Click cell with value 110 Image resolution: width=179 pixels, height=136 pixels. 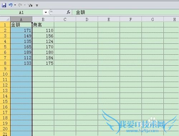coord(43,30)
